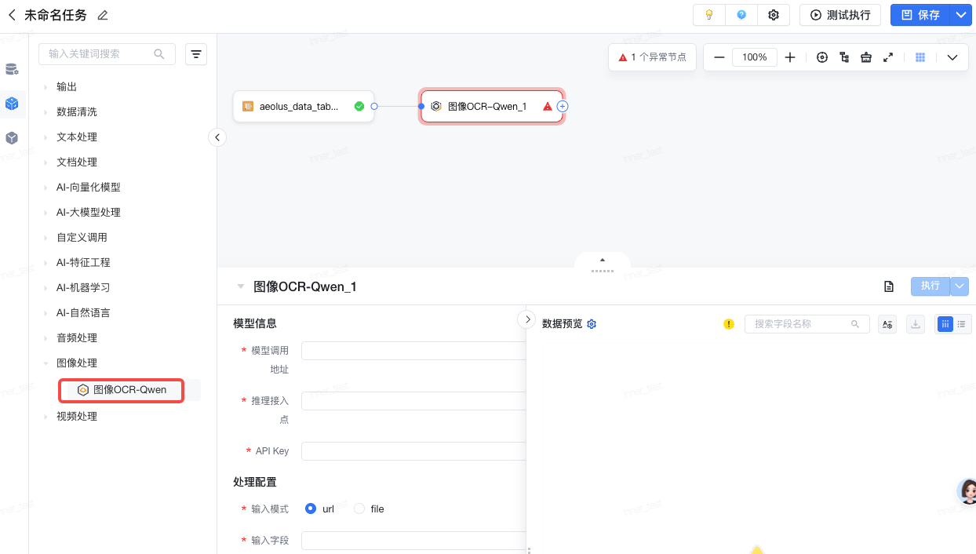Open the lightbulb tips icon
The image size is (976, 554).
(709, 15)
